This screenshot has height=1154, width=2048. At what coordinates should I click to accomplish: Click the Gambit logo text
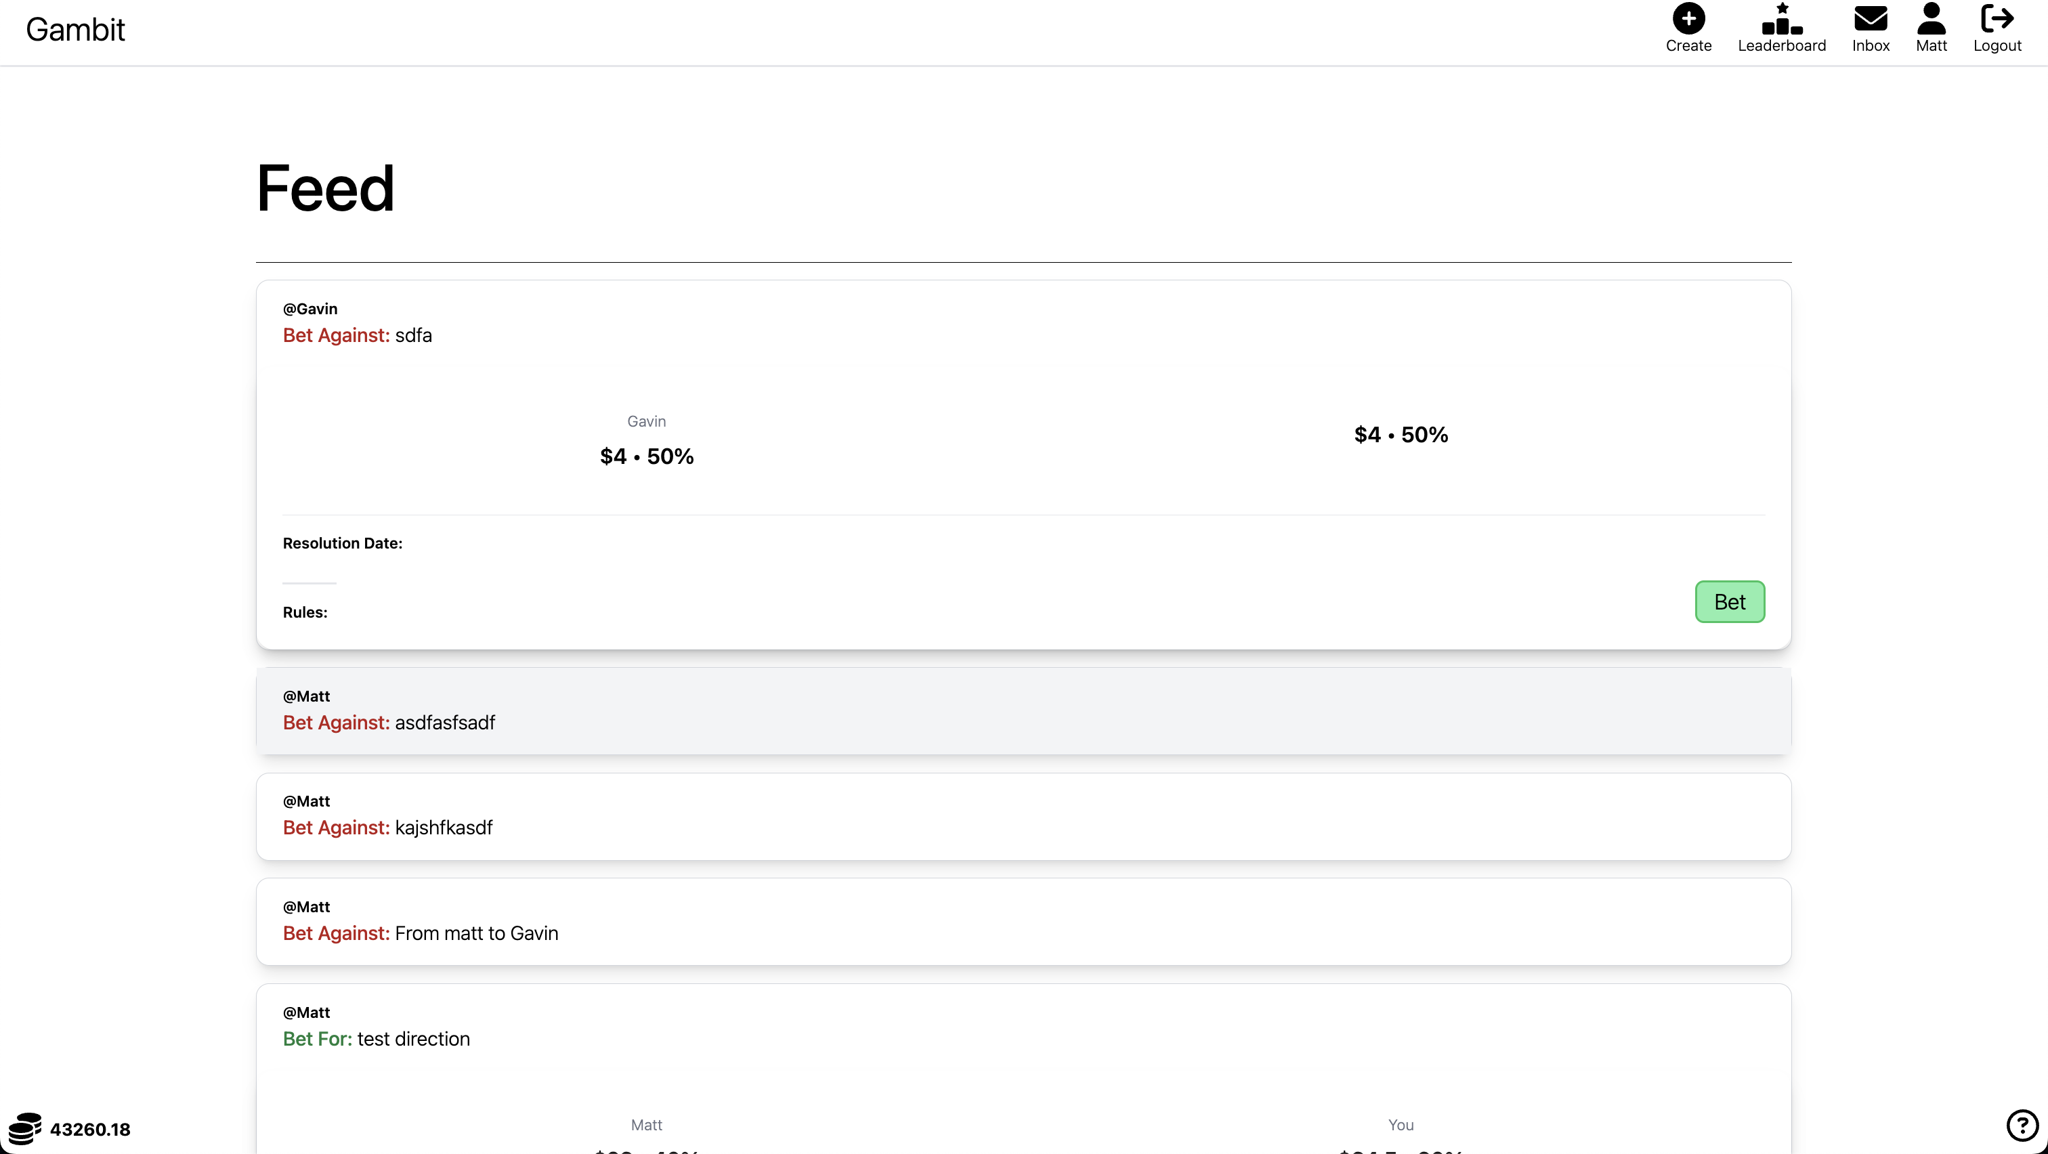76,30
